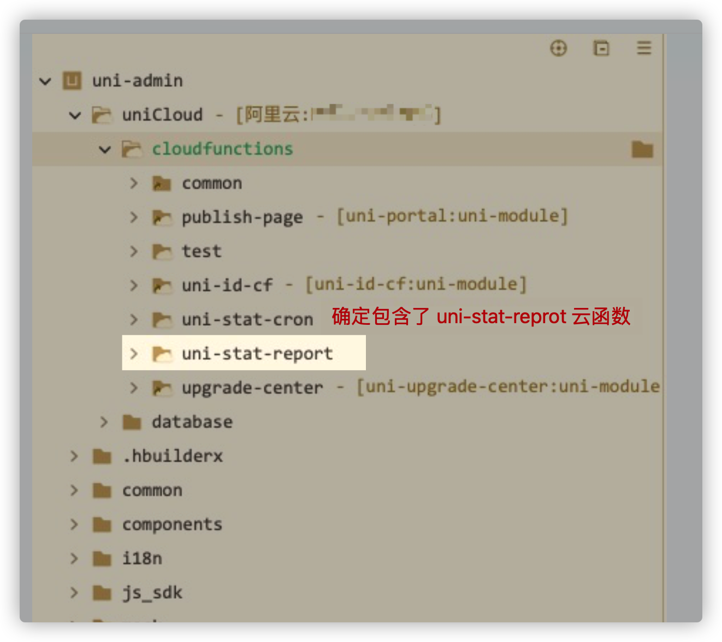Expand common folder under cloudfunctions

[134, 183]
